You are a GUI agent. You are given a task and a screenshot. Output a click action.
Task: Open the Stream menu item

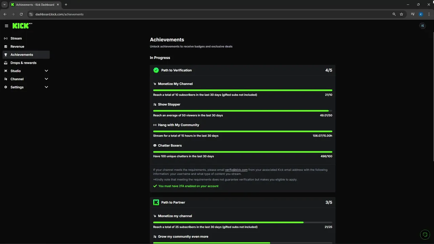point(16,38)
